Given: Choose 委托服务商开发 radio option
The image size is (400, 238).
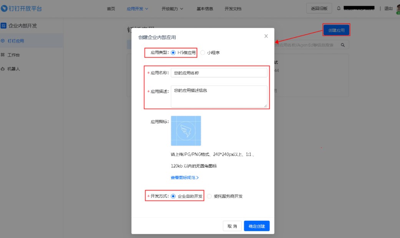Looking at the screenshot, I should pyautogui.click(x=209, y=196).
